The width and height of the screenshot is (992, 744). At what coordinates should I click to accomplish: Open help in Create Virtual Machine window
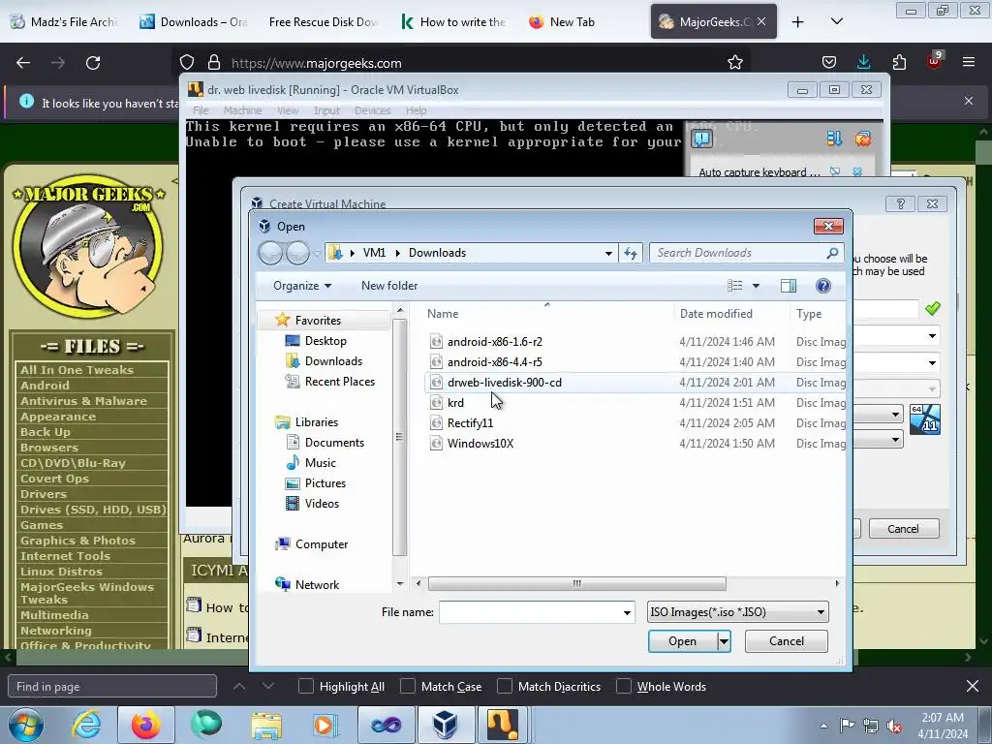click(x=900, y=203)
